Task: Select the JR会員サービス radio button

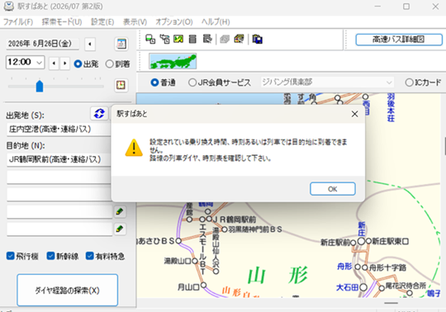Action: tap(192, 83)
